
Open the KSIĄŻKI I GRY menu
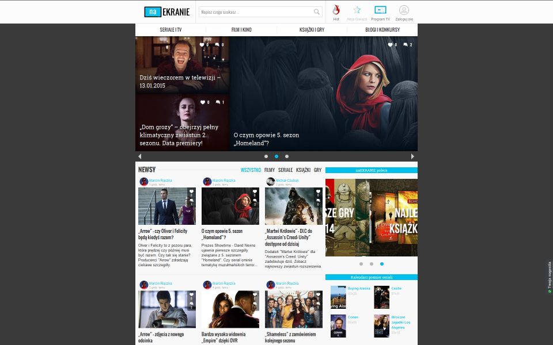[312, 30]
